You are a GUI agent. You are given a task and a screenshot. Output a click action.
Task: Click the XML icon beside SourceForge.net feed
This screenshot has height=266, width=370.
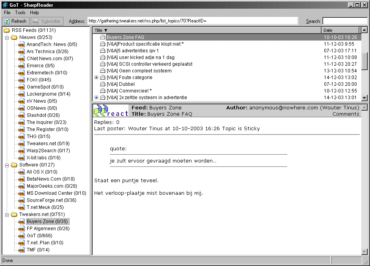22,200
